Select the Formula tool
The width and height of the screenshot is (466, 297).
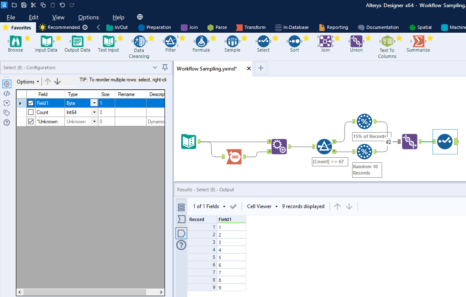point(201,42)
